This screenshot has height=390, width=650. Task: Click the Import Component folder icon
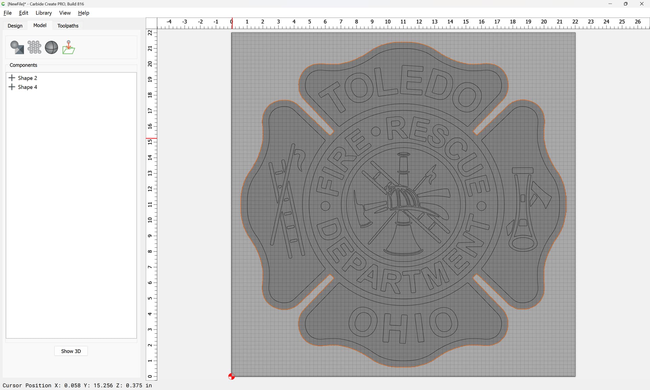69,47
